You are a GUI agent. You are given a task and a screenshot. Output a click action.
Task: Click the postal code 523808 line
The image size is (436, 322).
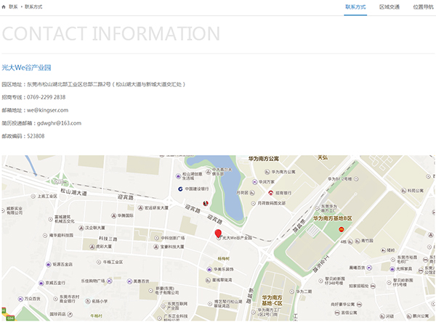23,136
